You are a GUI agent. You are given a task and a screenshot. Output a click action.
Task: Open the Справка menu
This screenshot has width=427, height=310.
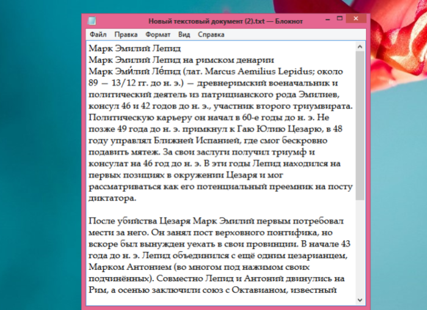[x=211, y=35]
